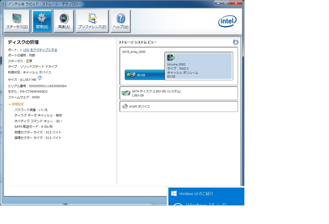Click the Intel logo
Viewport: 329px width, 224px height.
point(227,21)
